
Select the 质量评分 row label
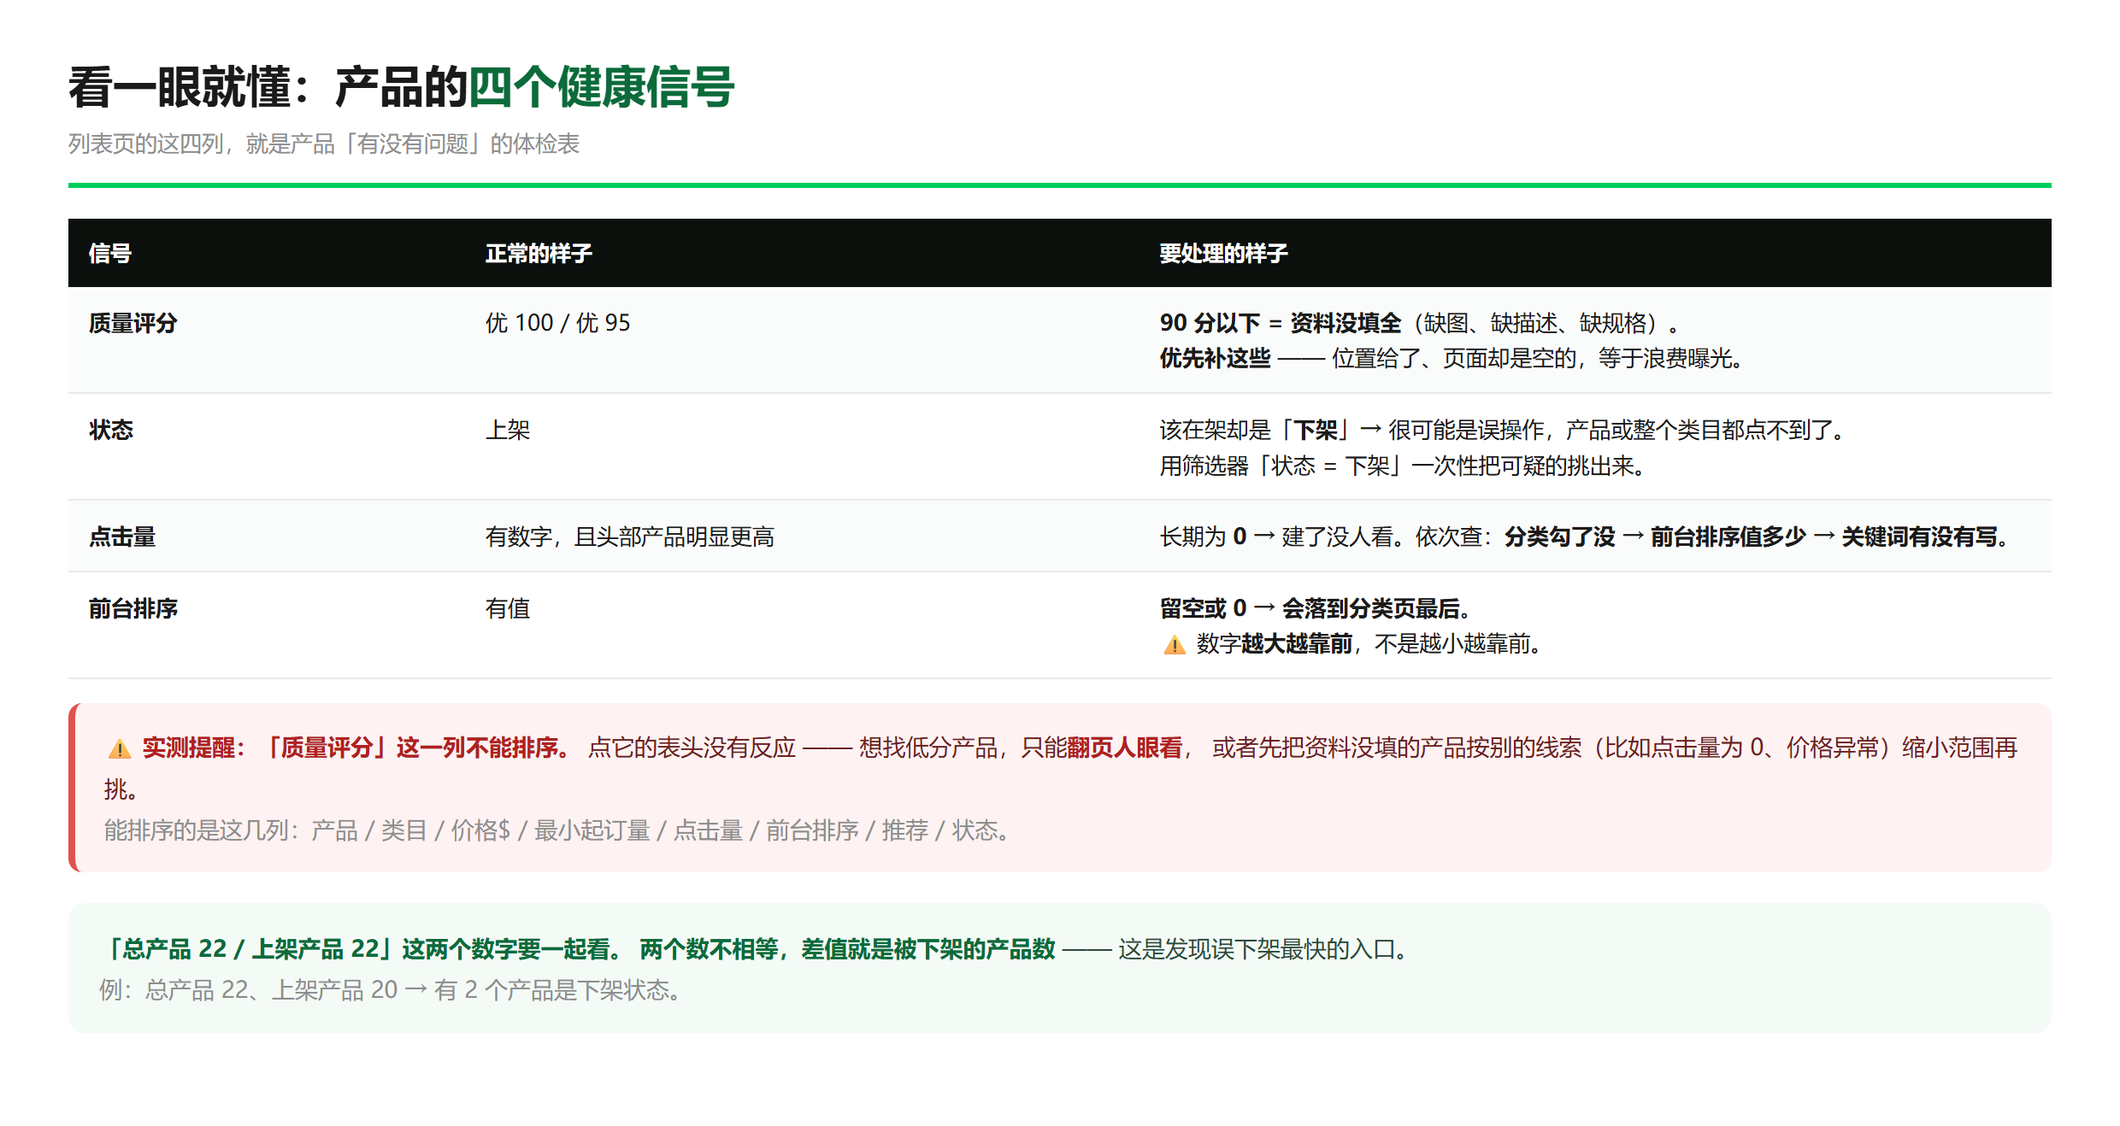133,323
